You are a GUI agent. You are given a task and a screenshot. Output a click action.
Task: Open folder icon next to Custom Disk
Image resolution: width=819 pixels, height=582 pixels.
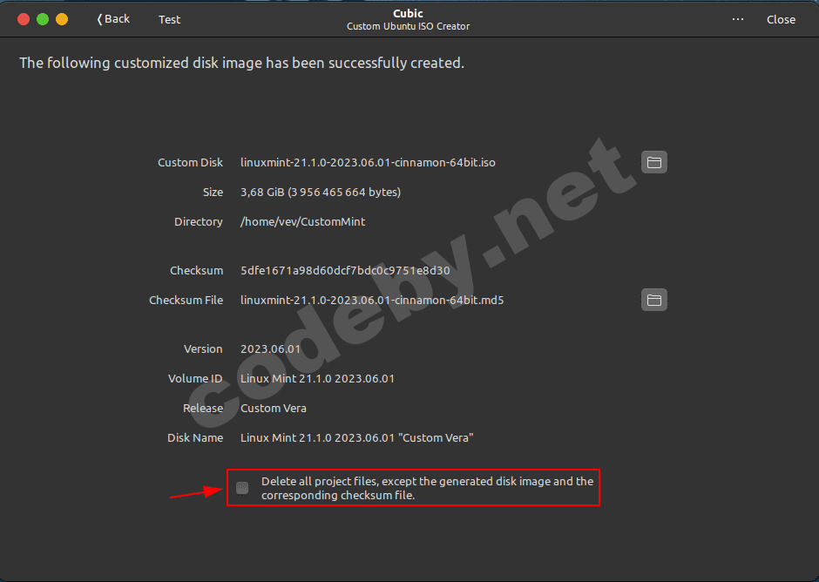[654, 162]
